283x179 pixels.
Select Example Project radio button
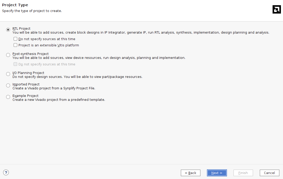pos(8,97)
